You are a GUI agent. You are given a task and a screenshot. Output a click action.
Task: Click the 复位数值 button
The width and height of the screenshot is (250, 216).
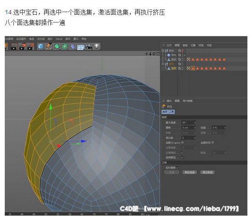(208, 172)
